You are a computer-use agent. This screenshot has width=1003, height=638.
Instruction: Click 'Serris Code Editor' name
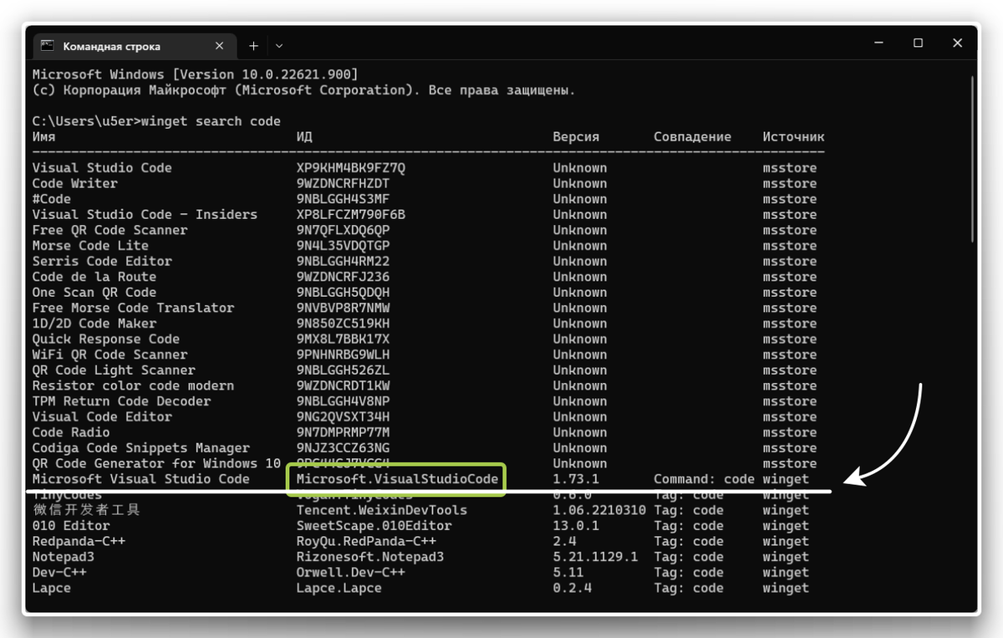click(102, 261)
